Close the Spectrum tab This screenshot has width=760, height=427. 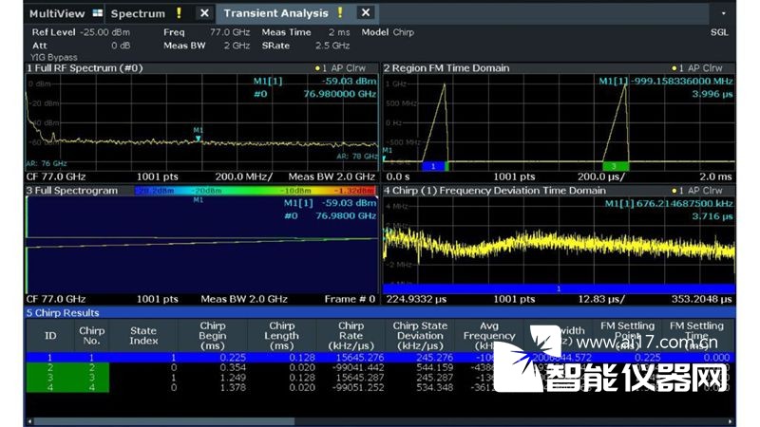pyautogui.click(x=204, y=13)
